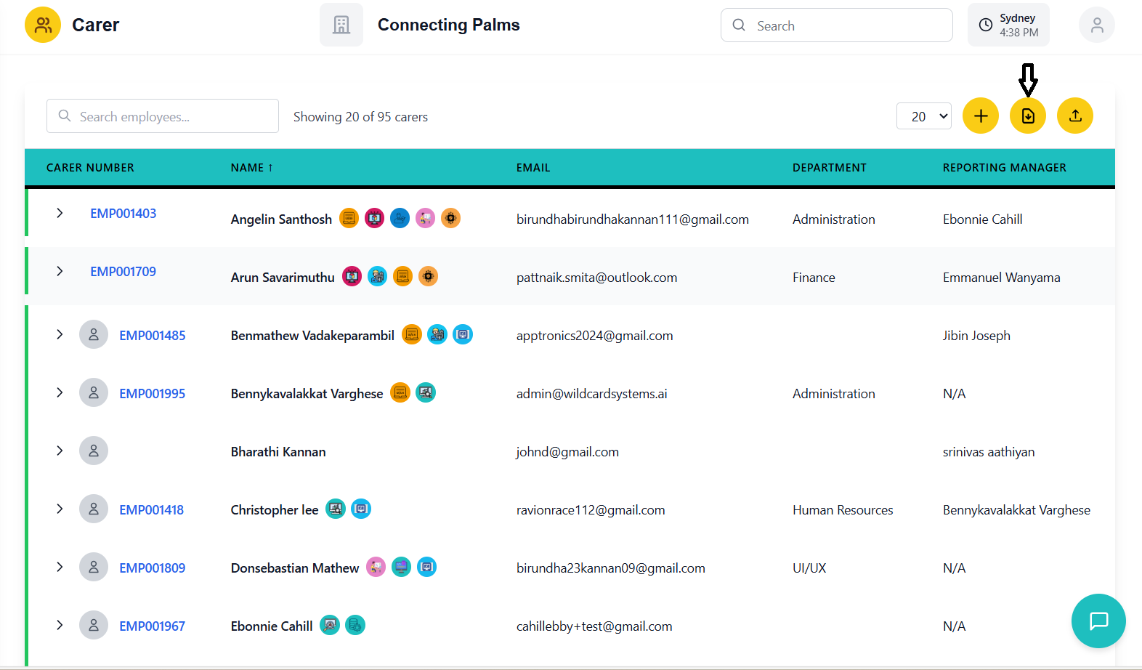
Task: Open carer link EMP001485
Action: [152, 336]
